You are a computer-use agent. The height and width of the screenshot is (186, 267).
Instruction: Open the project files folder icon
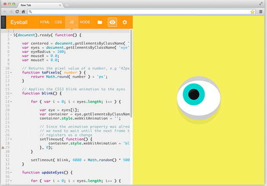[x=100, y=22]
